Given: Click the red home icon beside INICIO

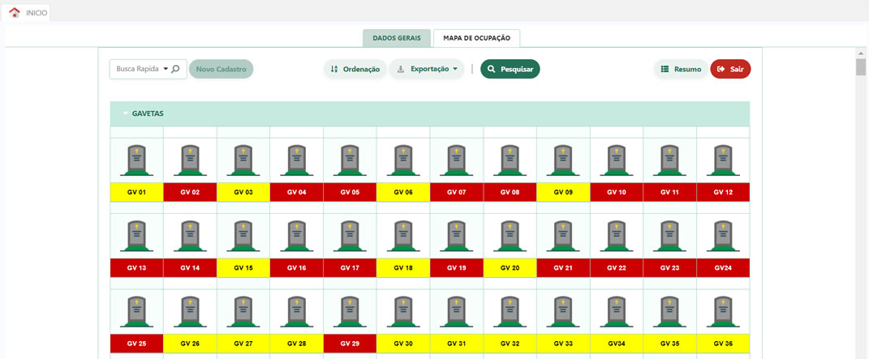Looking at the screenshot, I should (x=14, y=12).
